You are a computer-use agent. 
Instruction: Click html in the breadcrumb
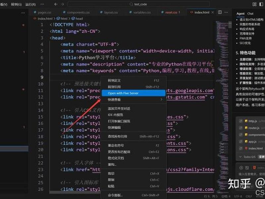click(x=64, y=19)
